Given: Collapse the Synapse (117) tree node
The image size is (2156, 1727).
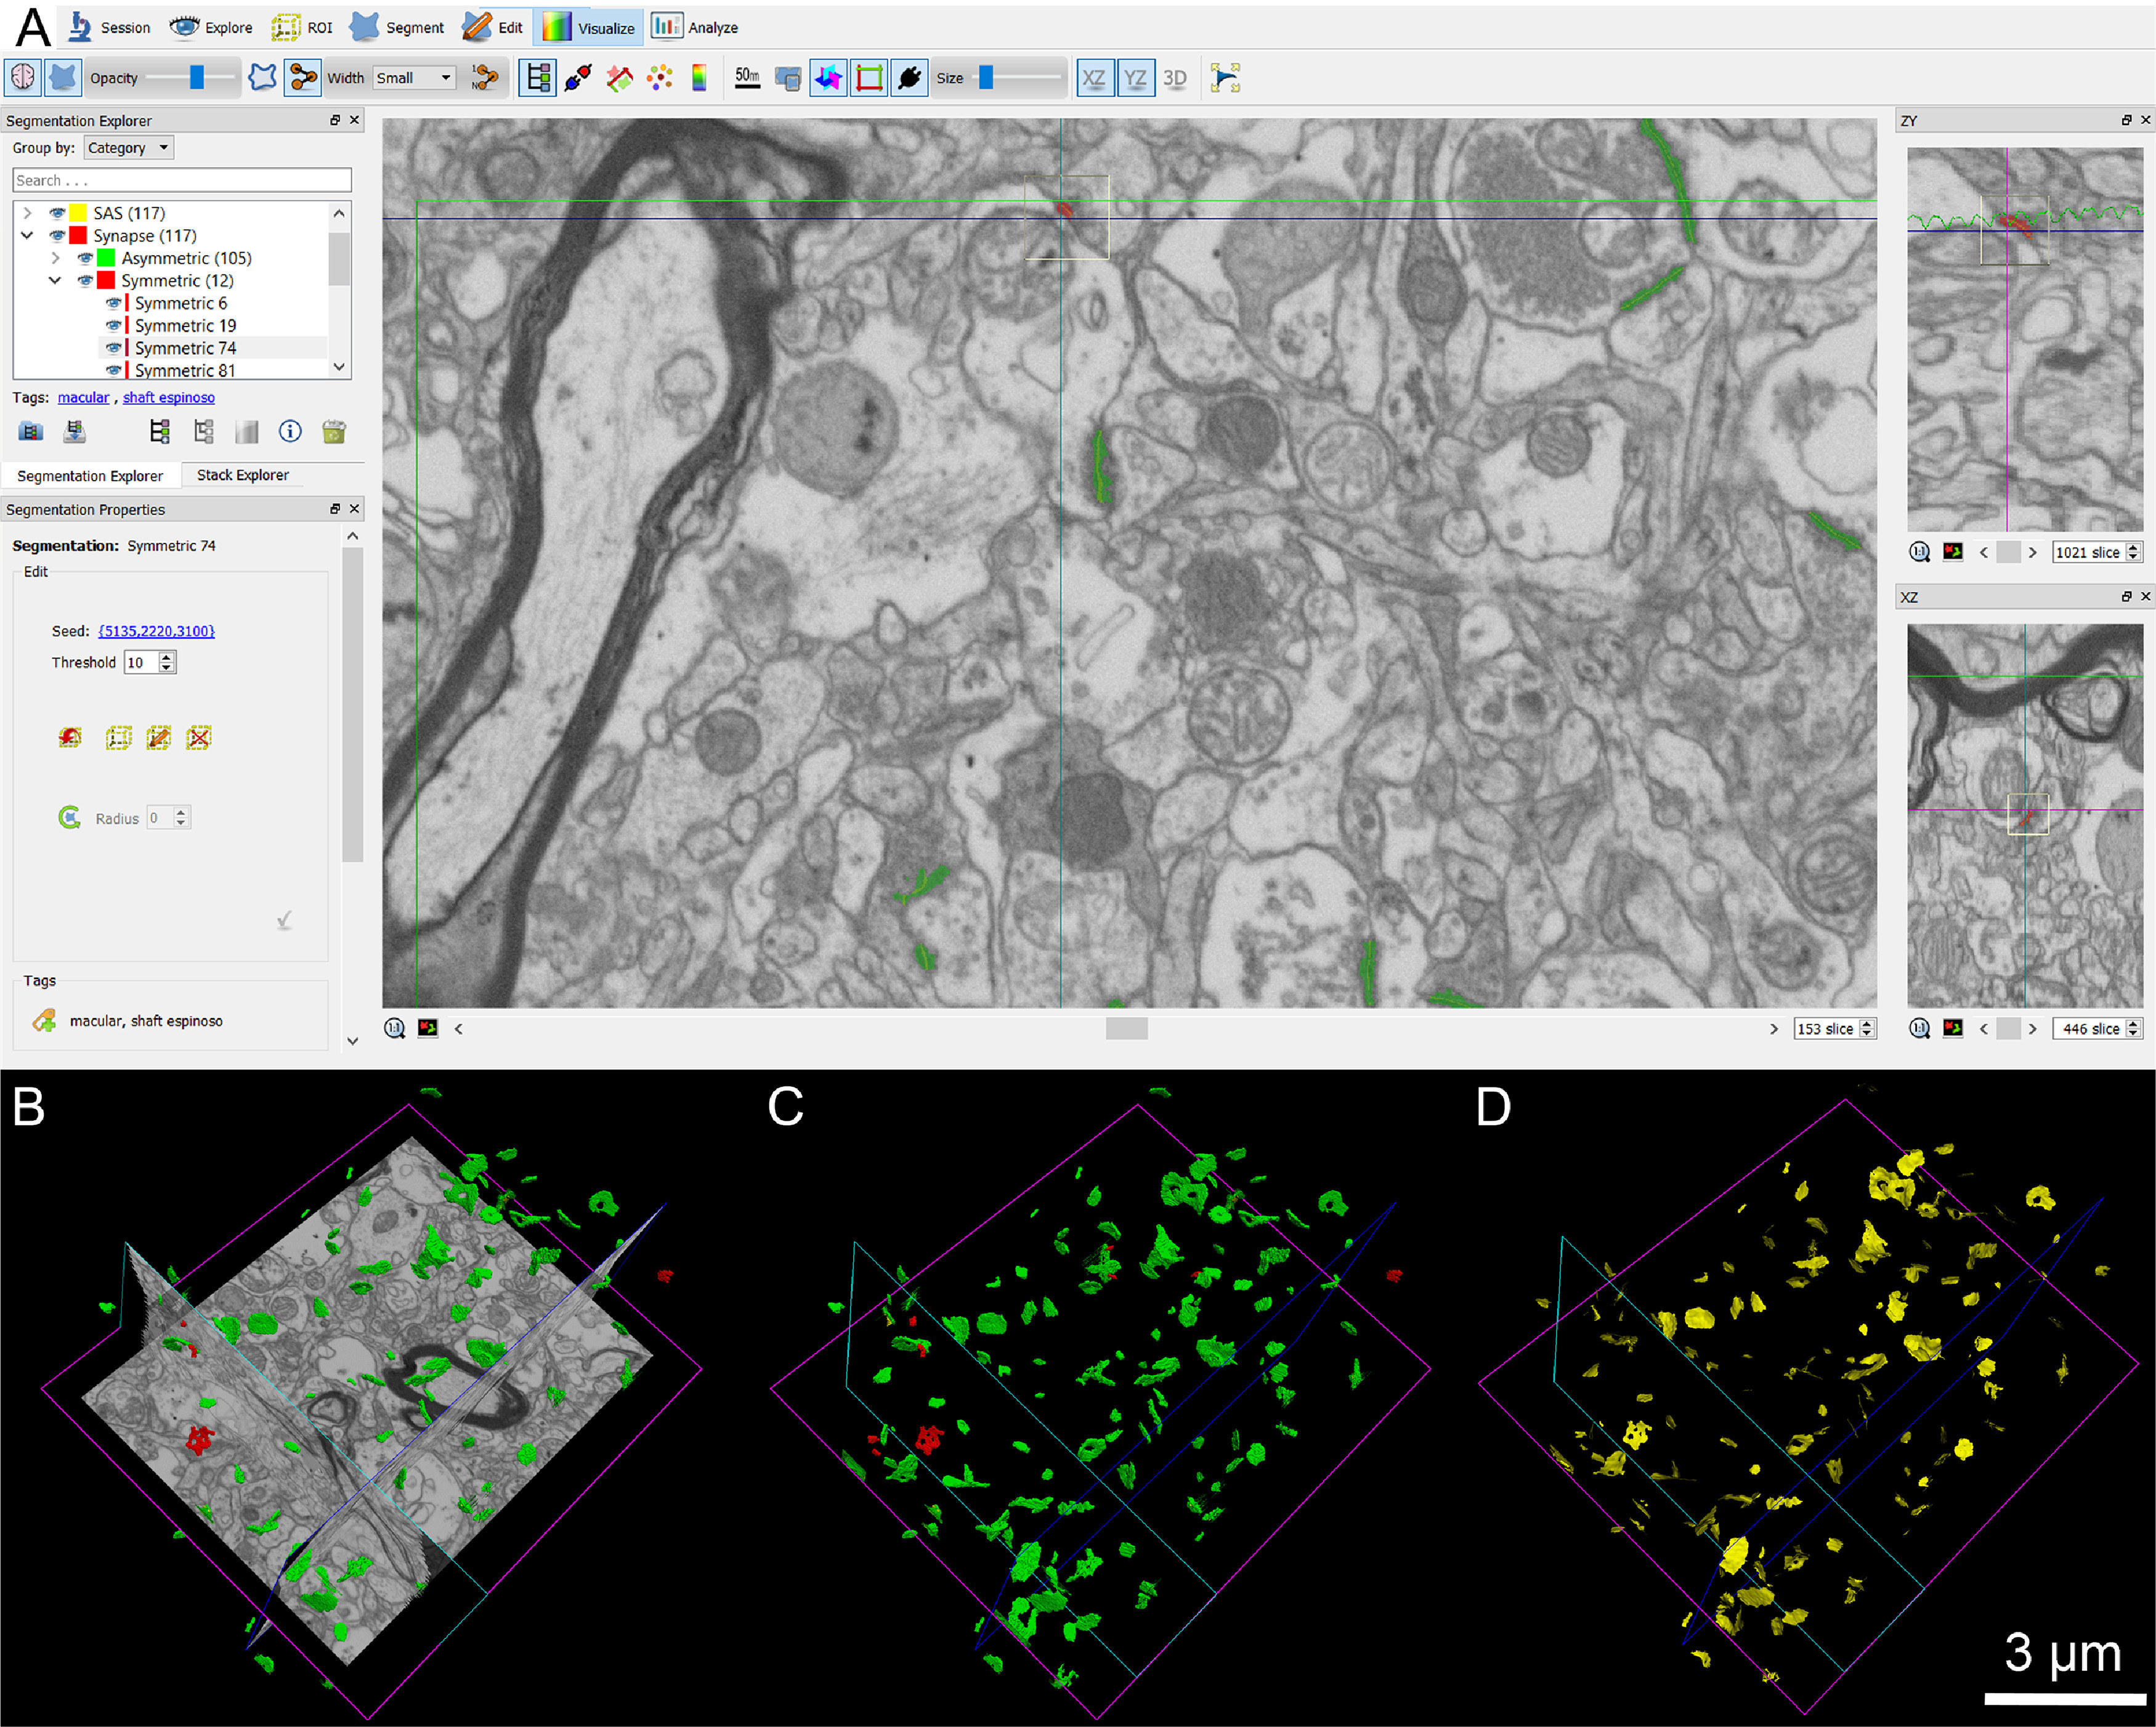Looking at the screenshot, I should click(x=27, y=235).
